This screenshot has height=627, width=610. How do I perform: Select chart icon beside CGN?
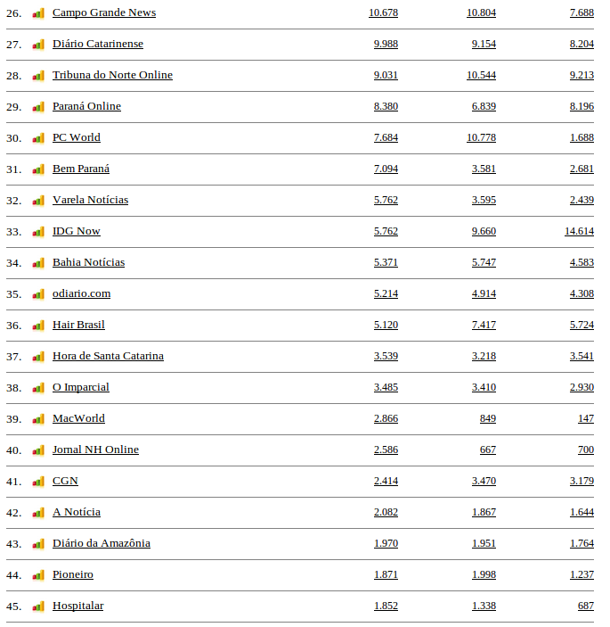click(x=38, y=482)
